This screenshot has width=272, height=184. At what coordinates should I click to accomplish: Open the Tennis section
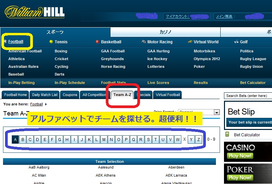61,42
